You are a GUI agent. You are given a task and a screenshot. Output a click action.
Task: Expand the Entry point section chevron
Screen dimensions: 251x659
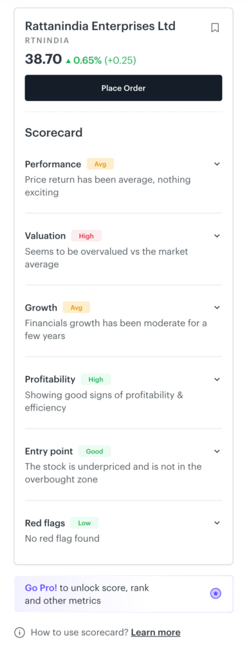(x=217, y=451)
